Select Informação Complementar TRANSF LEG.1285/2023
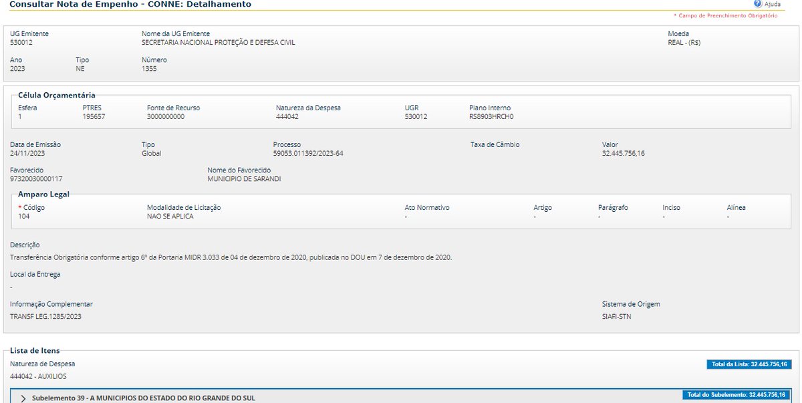Screen dimensions: 802x403 [46, 317]
